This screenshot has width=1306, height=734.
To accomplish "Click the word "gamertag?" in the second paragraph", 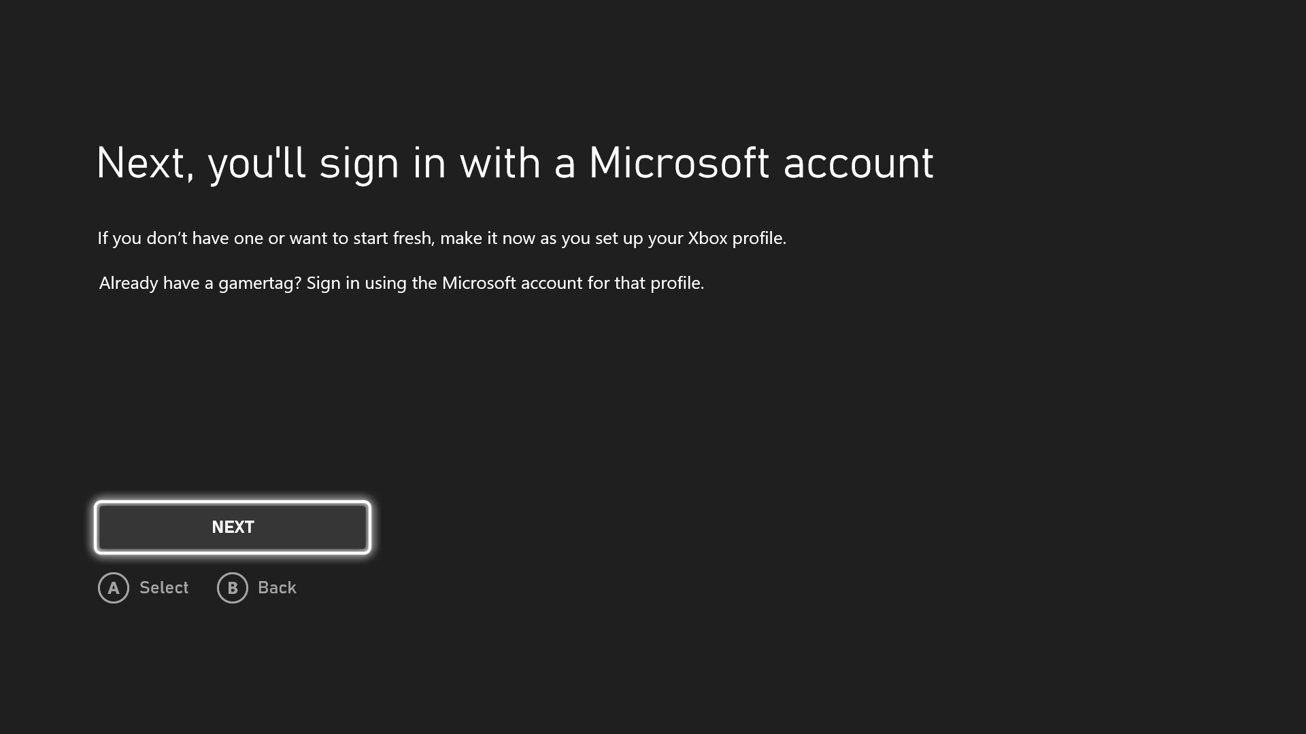I will point(259,283).
